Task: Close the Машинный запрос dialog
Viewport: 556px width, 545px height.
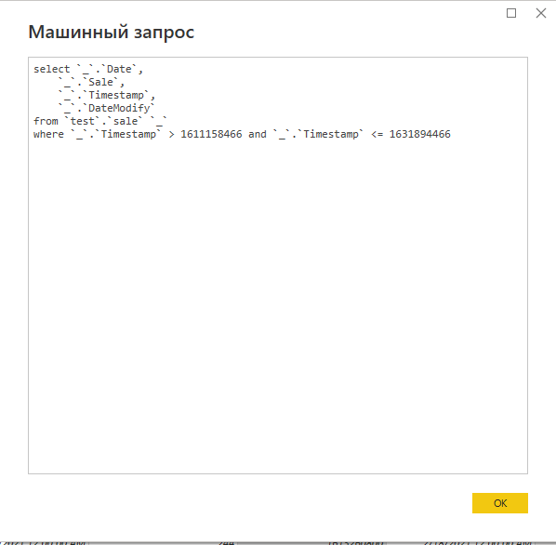Action: 541,13
